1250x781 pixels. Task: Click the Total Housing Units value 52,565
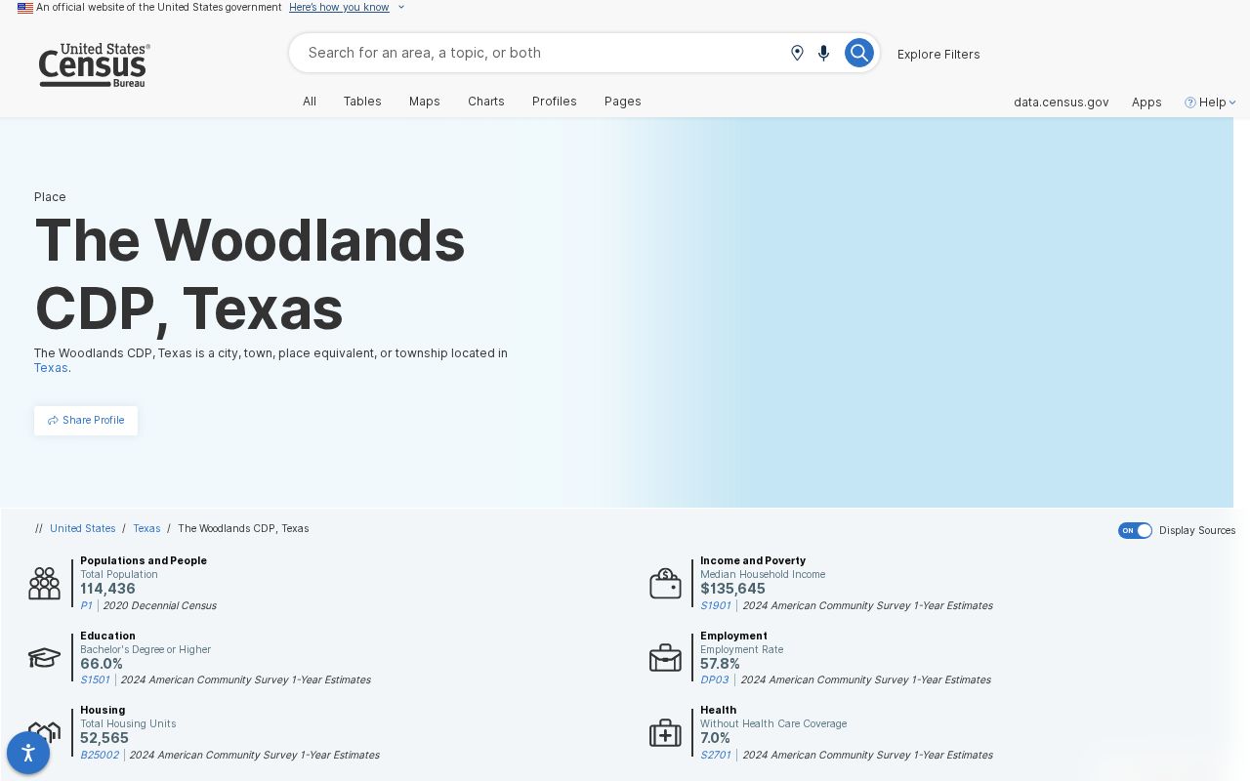click(x=104, y=738)
